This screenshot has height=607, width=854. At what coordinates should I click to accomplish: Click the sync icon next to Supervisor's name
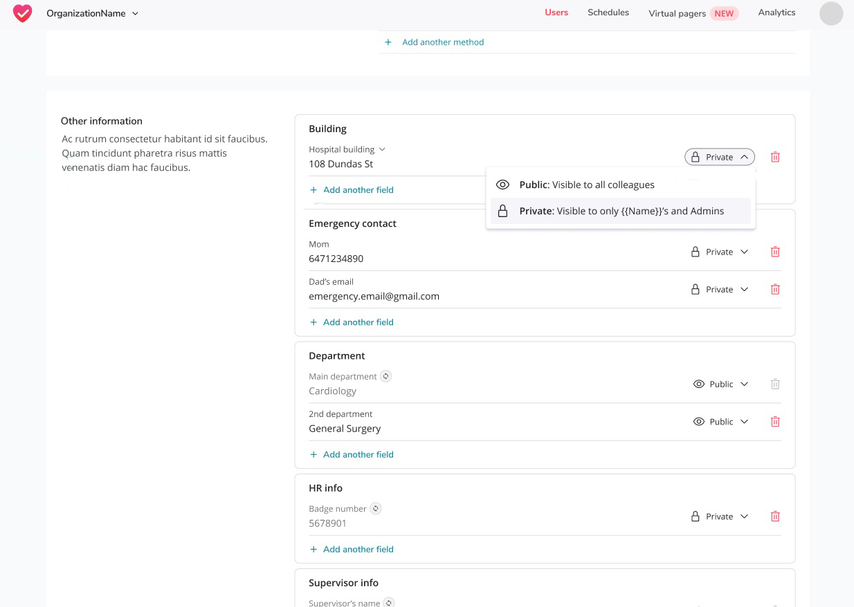[x=389, y=602]
